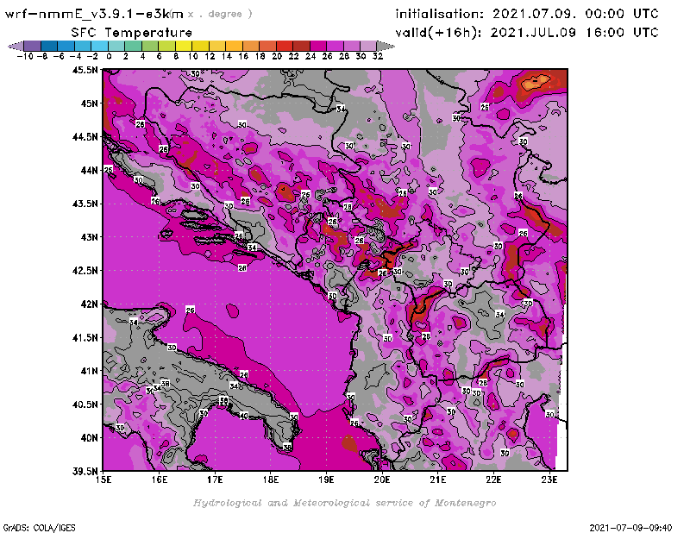
Task: Click the '-10' legend tick label
Action: click(x=24, y=56)
